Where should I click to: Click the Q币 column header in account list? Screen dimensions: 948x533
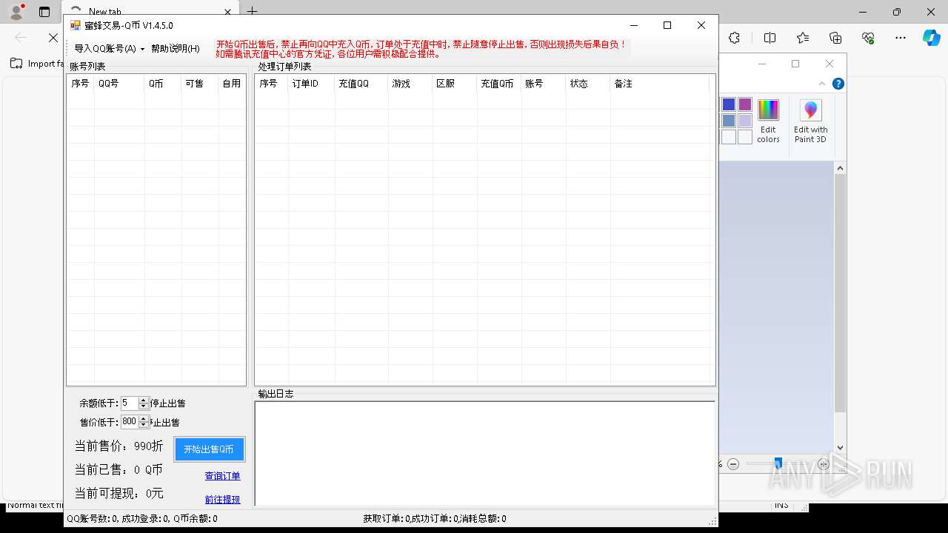click(163, 84)
